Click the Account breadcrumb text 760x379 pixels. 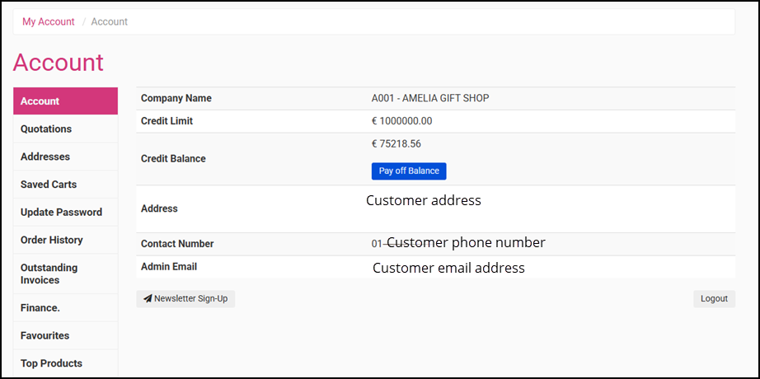click(x=110, y=21)
